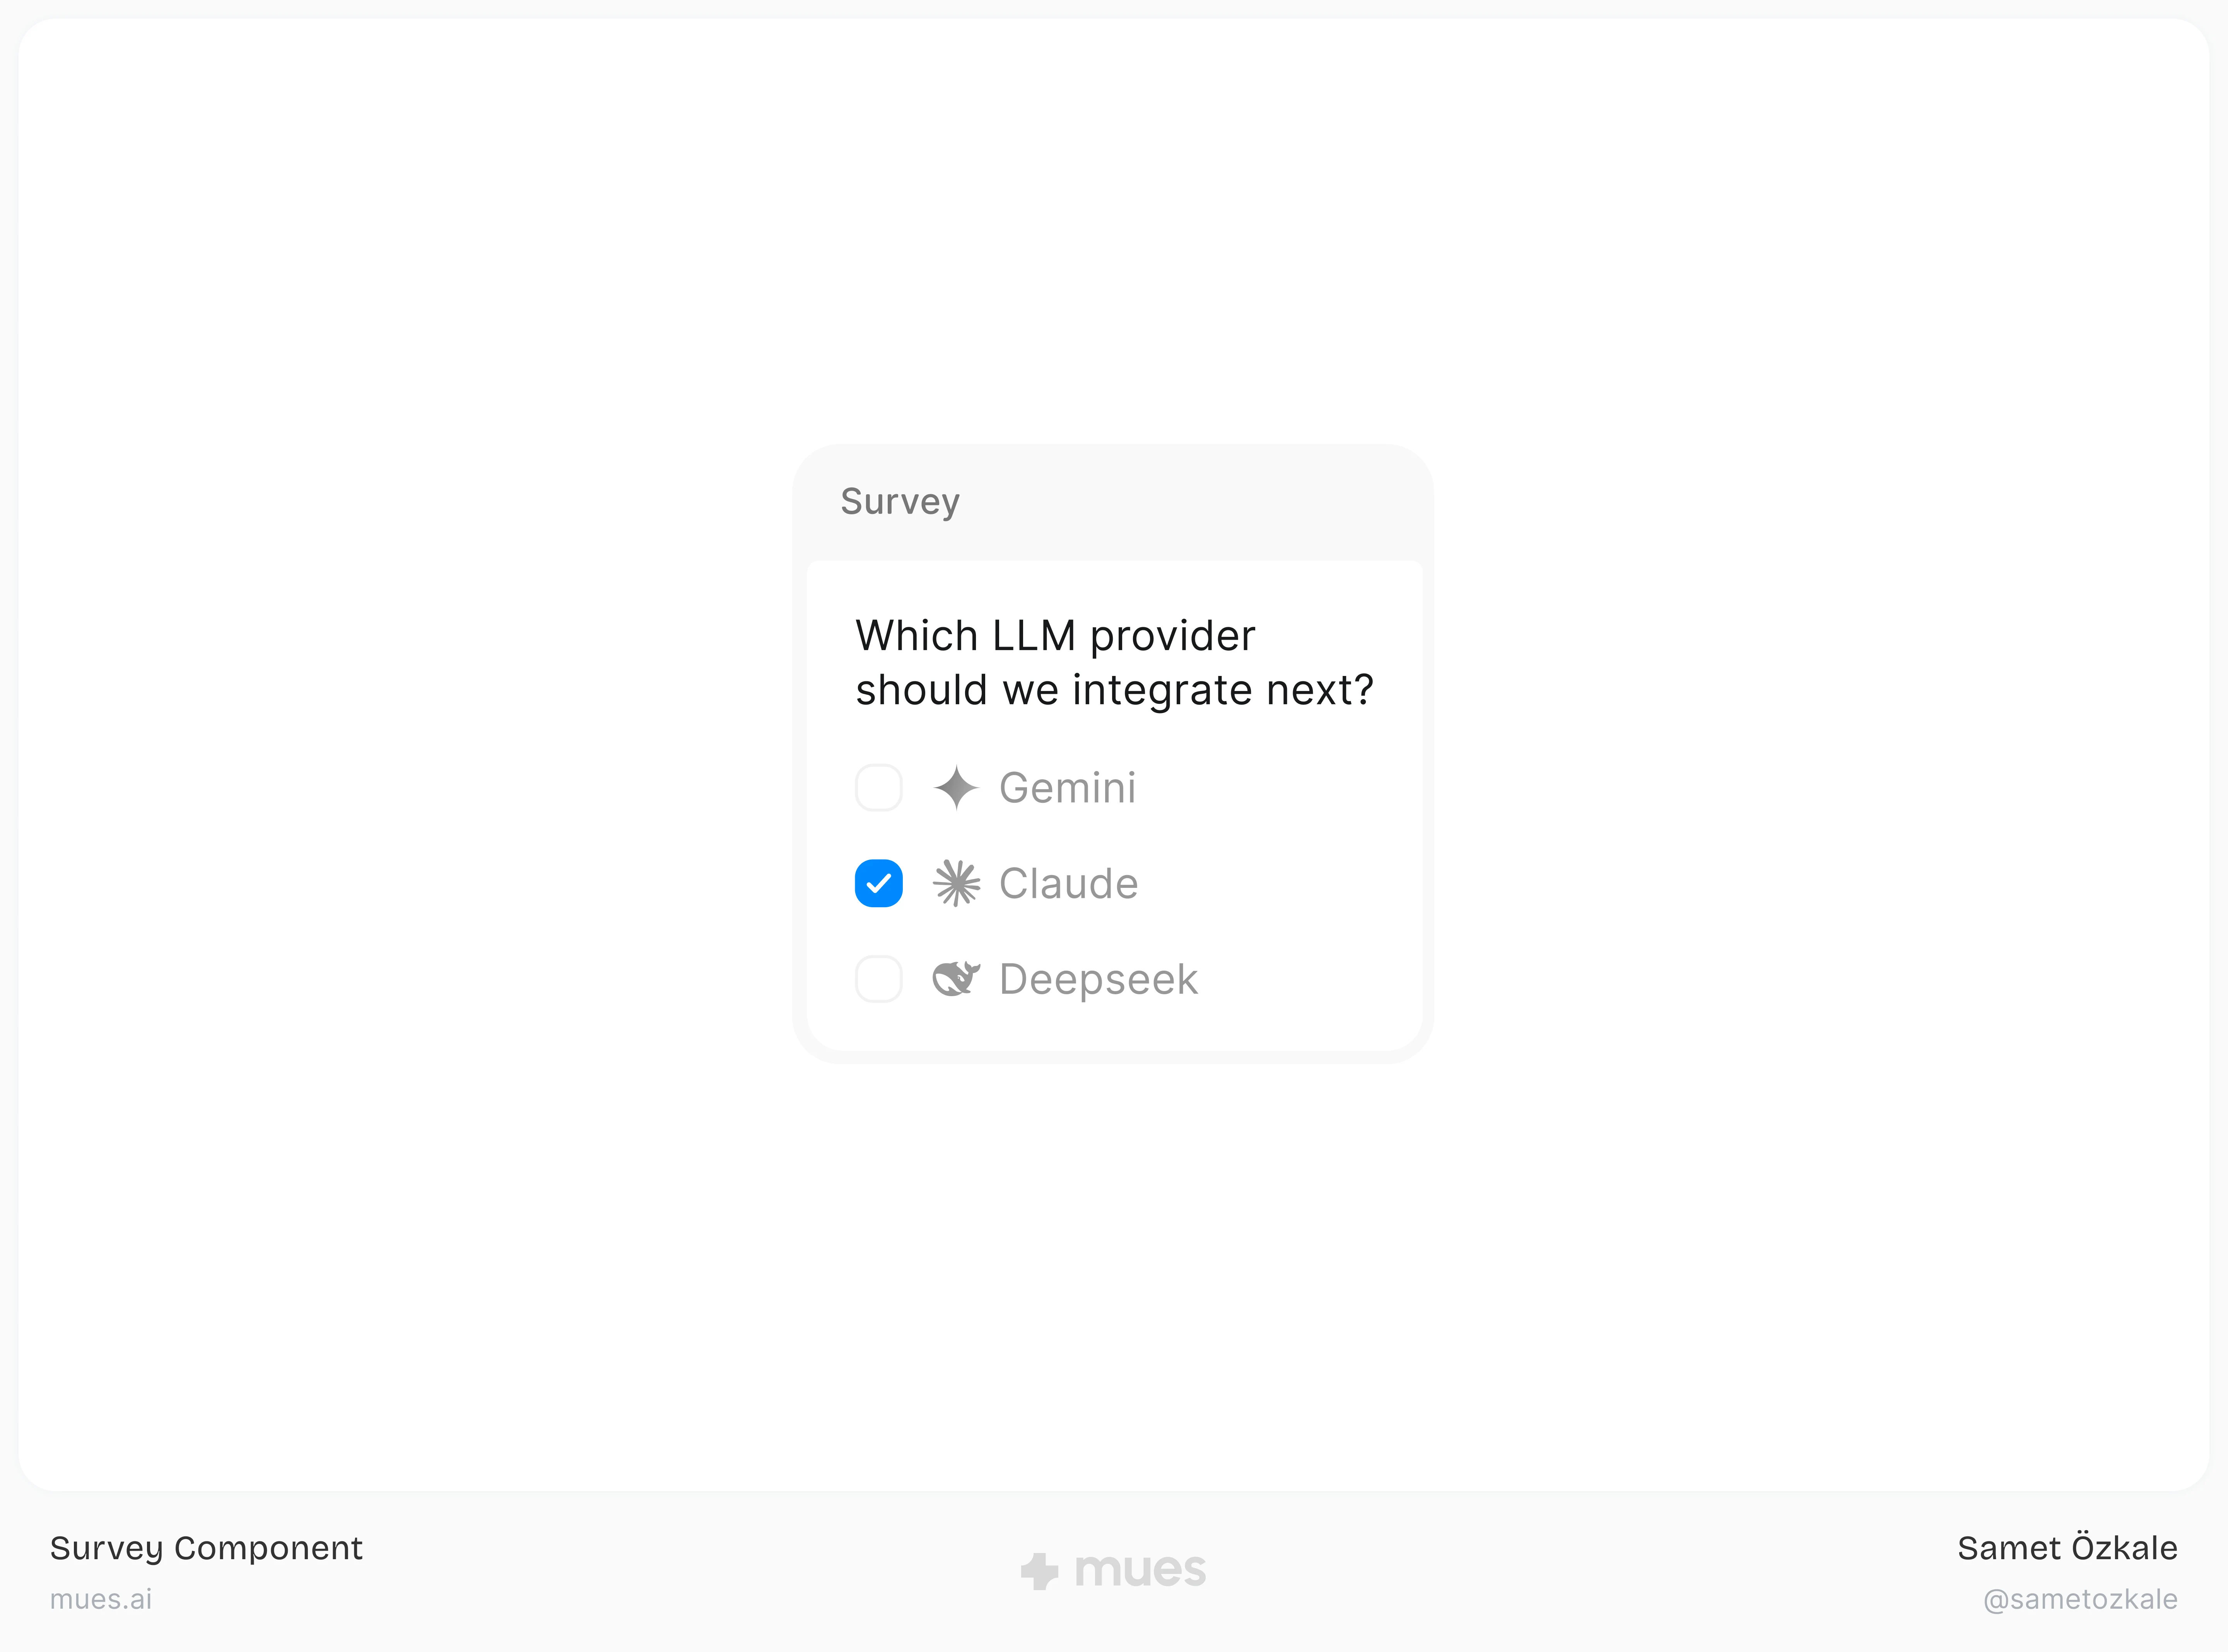Click the Survey Component title text

coord(206,1548)
